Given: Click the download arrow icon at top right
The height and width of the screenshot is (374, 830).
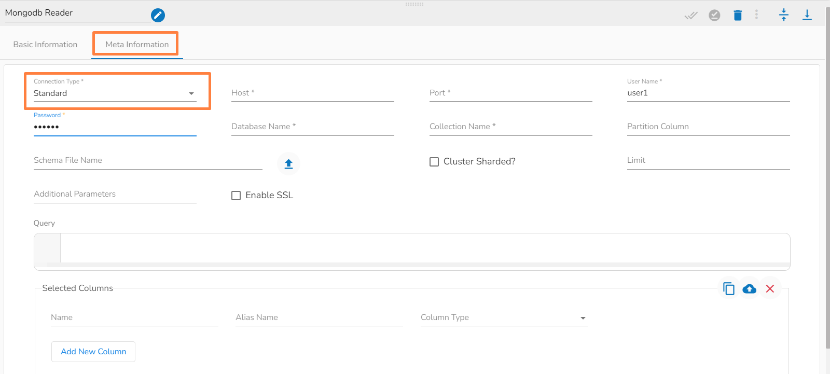Looking at the screenshot, I should [807, 15].
